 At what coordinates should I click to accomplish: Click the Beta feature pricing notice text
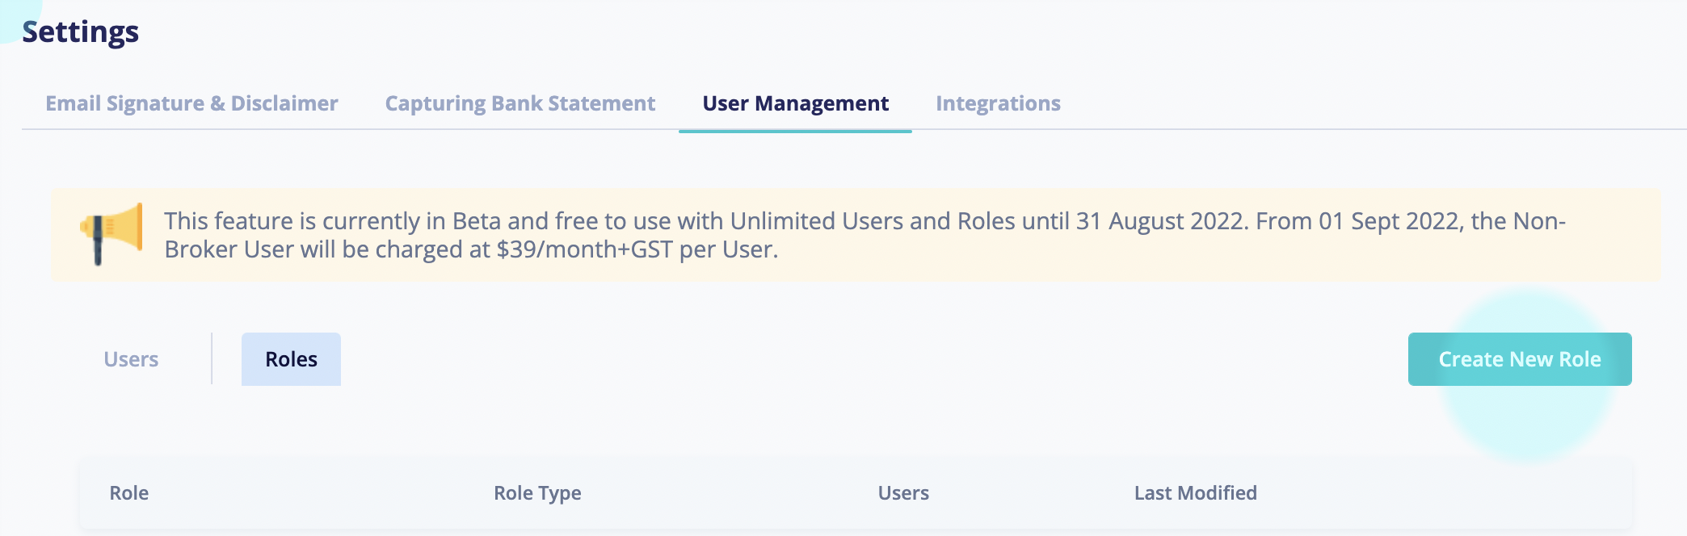tap(865, 235)
